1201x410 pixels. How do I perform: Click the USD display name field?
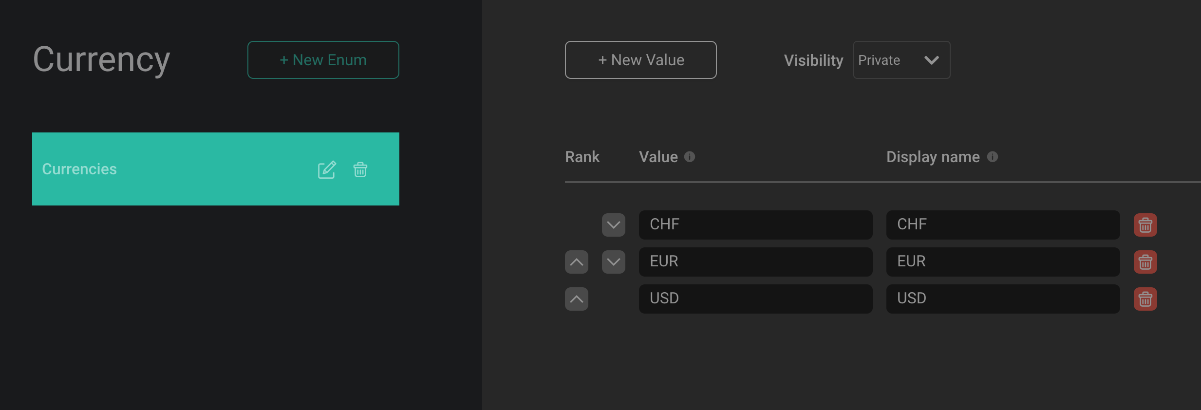point(1003,299)
